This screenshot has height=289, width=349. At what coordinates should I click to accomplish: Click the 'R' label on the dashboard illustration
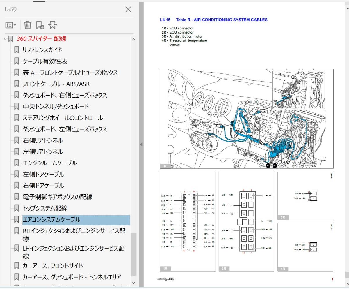(165, 166)
